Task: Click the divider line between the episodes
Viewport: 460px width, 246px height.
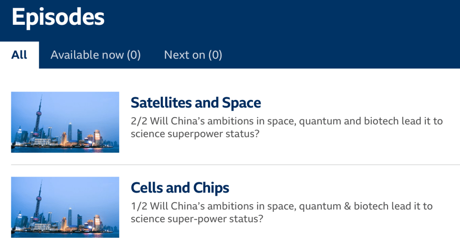Action: (x=235, y=165)
